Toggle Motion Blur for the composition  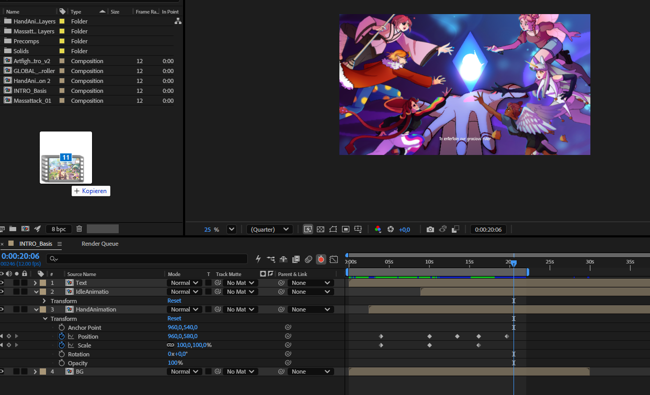[309, 259]
